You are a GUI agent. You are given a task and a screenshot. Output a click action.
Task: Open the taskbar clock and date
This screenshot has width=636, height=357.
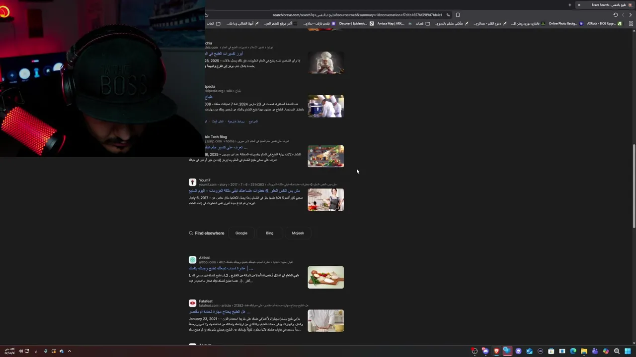click(9, 351)
